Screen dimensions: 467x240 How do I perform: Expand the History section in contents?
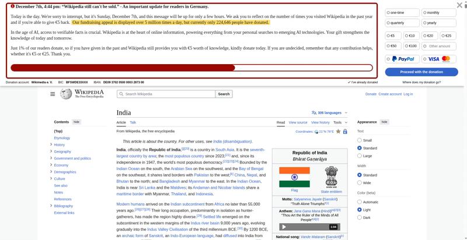[x=51, y=144]
